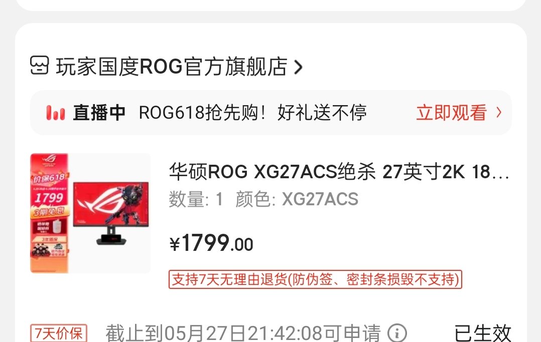Tap the 7天价保 badge
Viewport: 541px width, 342px height.
59,333
